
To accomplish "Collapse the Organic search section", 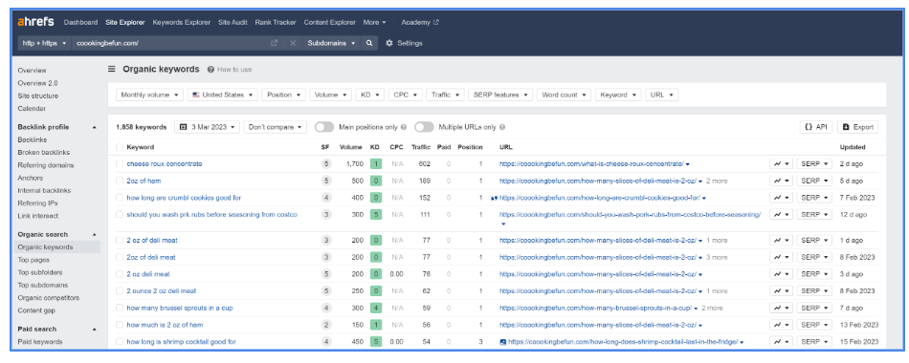I will coord(95,234).
